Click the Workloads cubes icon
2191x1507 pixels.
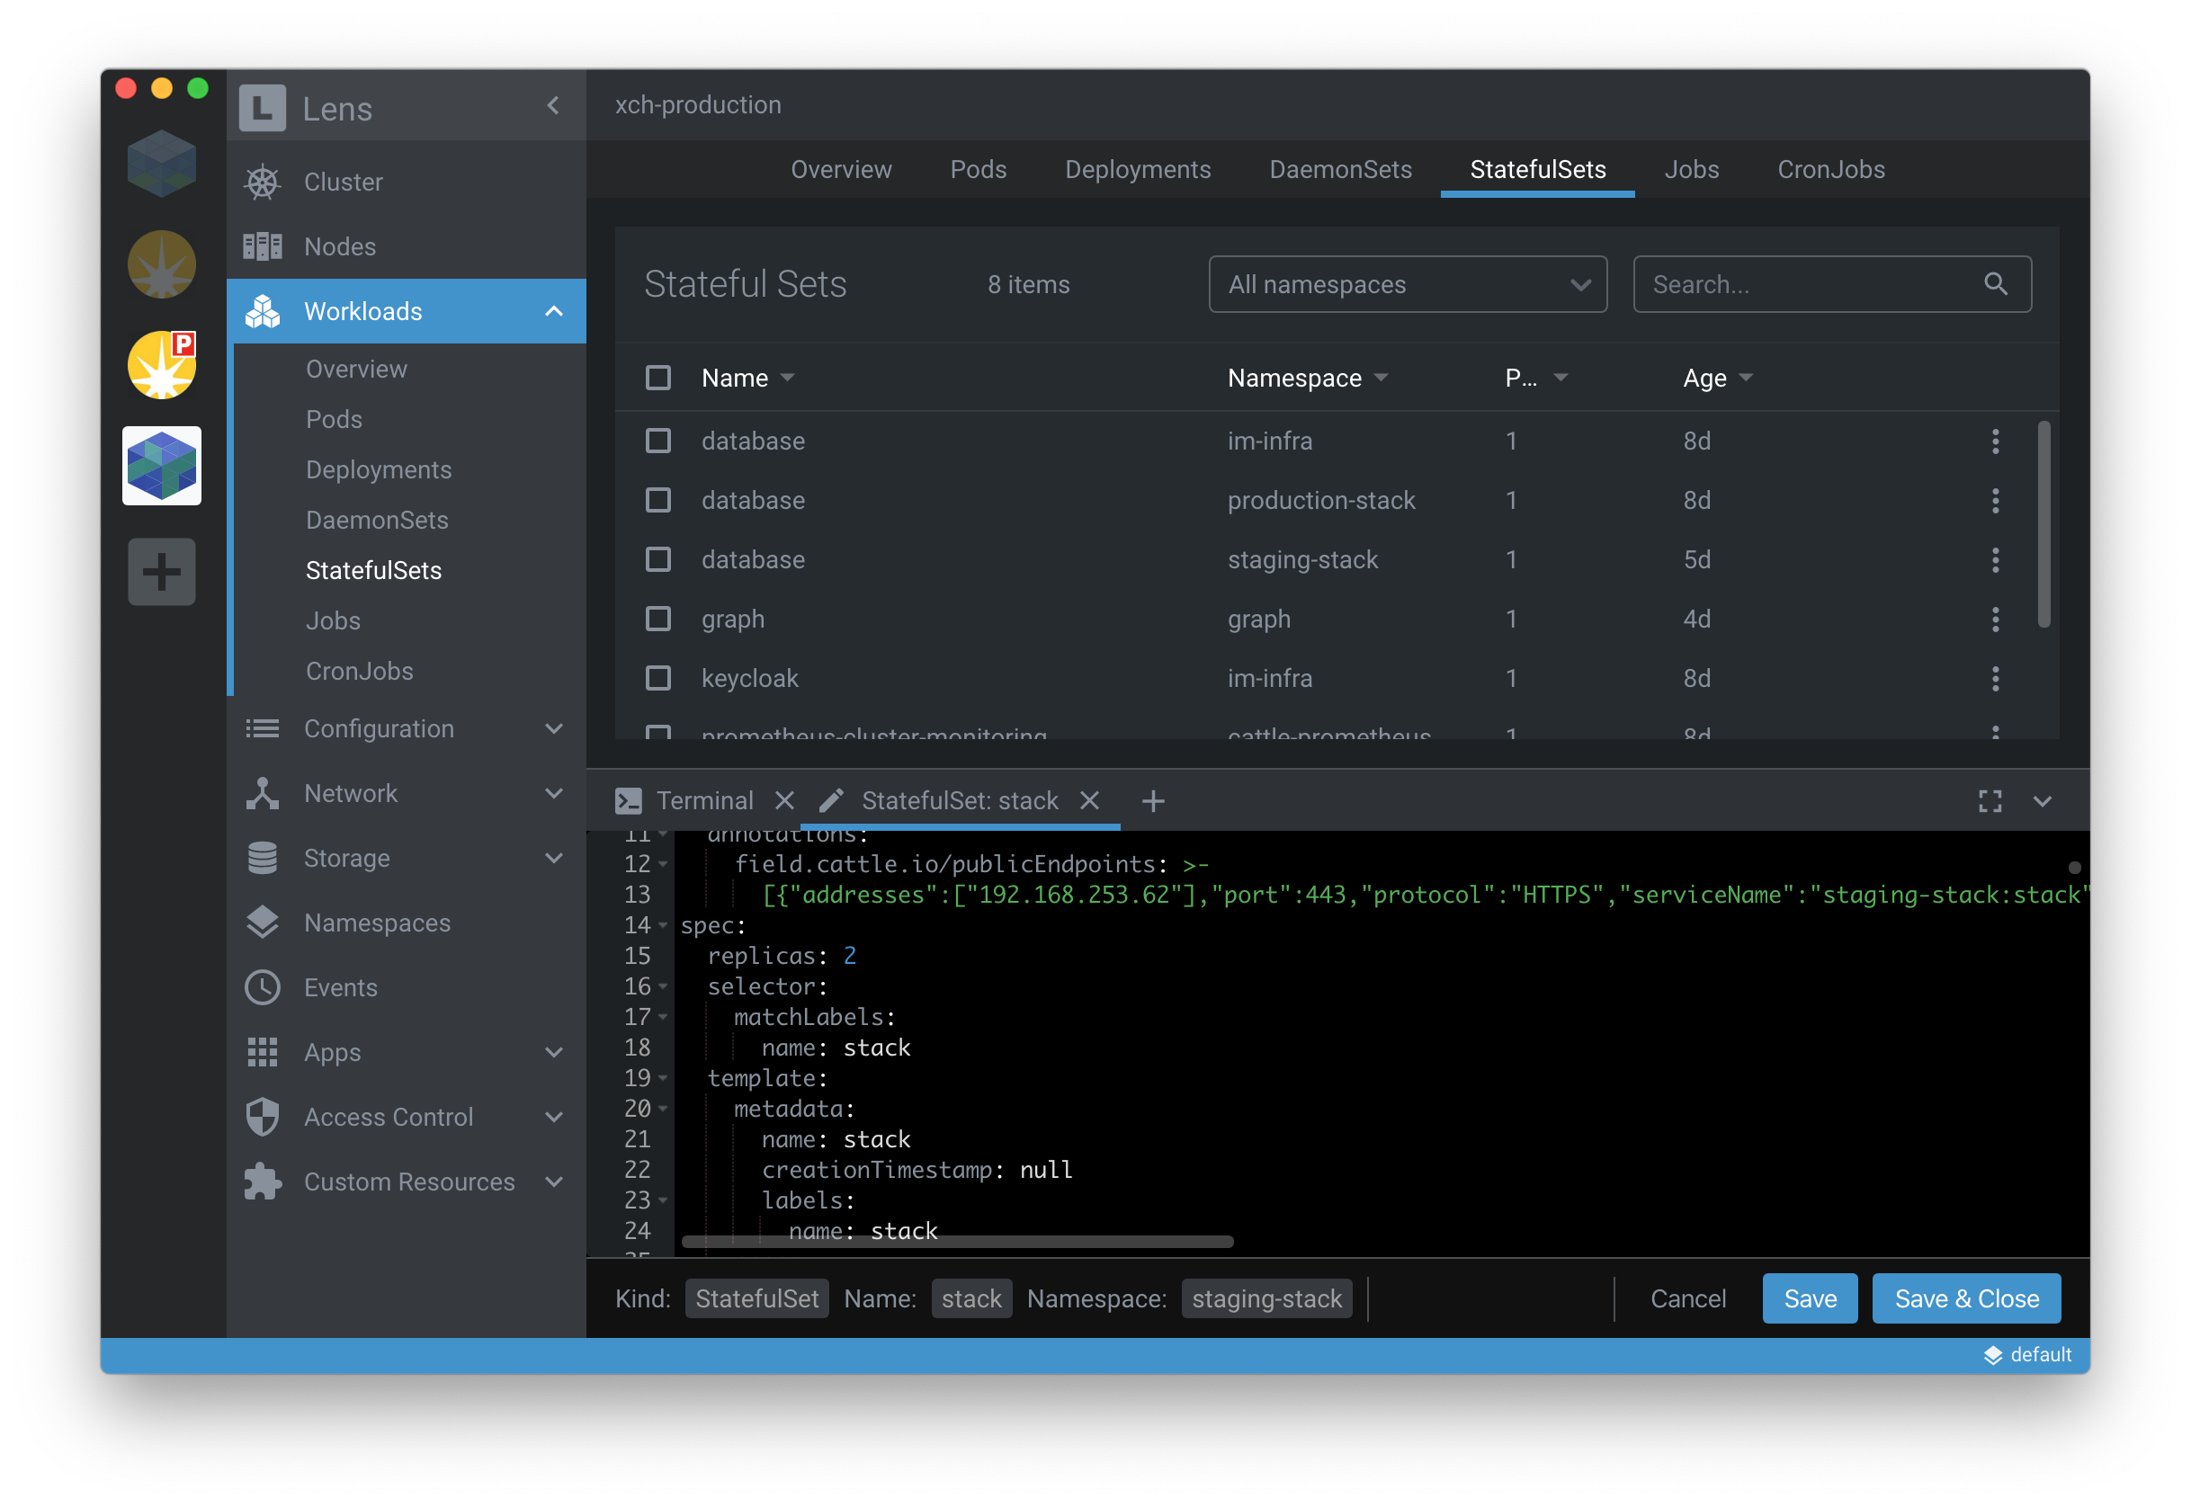[x=263, y=310]
